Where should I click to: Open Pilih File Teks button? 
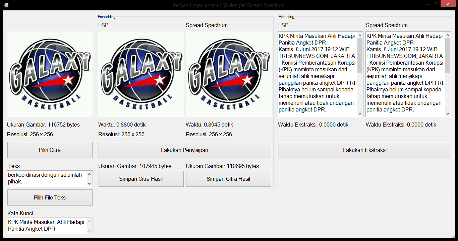click(x=50, y=197)
